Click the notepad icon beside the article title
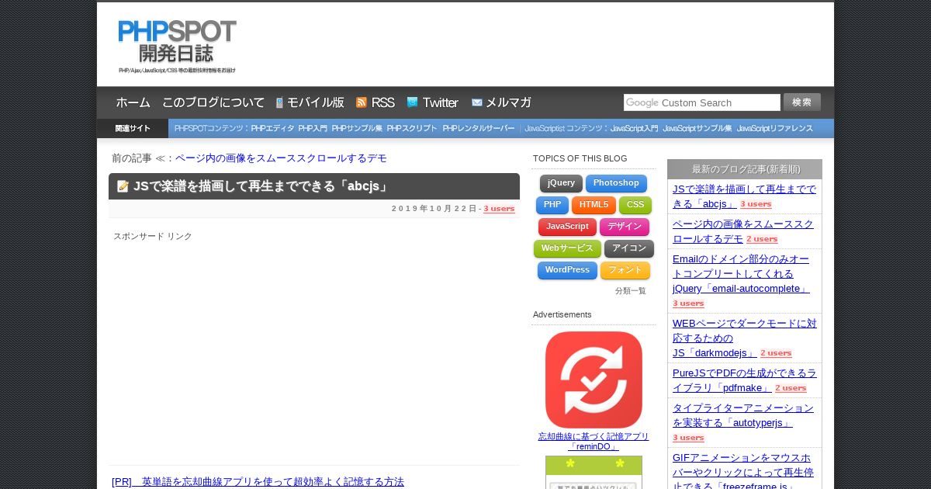931x489 pixels. coord(123,186)
